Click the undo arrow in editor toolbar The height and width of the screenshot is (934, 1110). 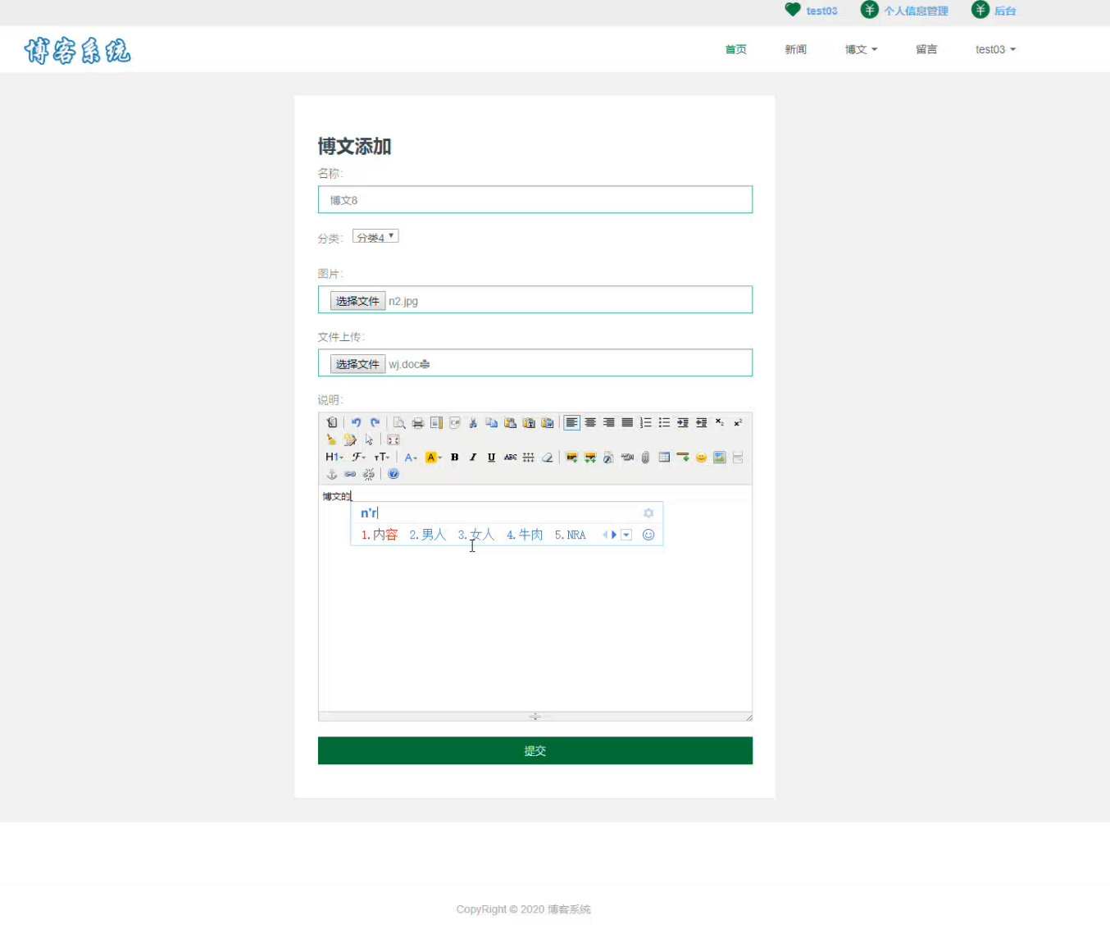(356, 422)
